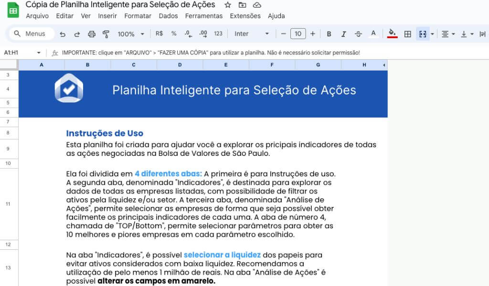489x286 pixels.
Task: Click the document title to rename
Action: tap(120, 5)
